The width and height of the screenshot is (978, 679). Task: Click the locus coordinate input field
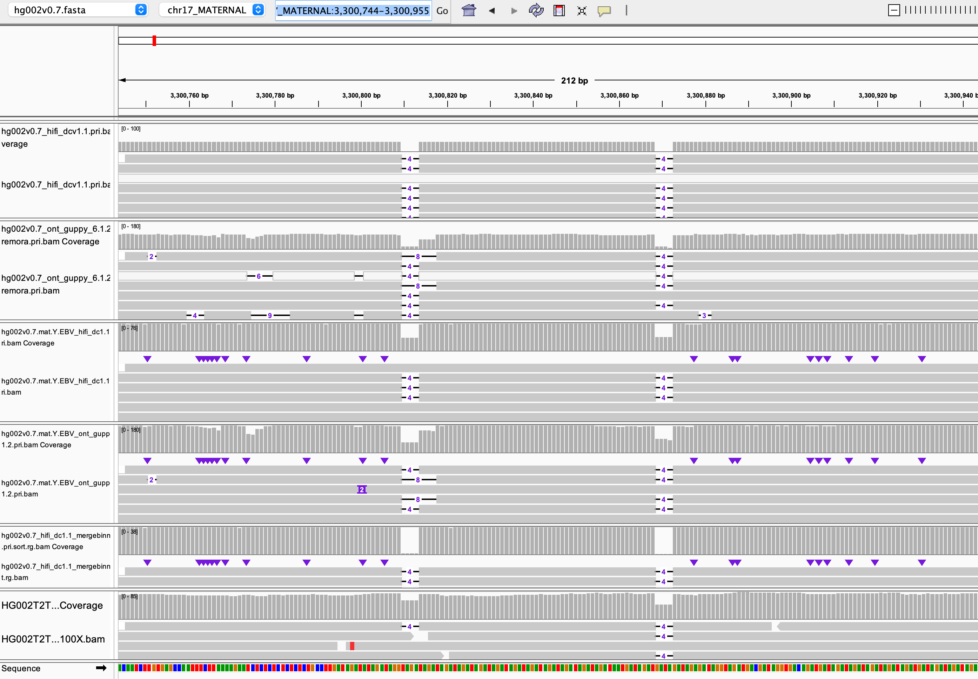pyautogui.click(x=353, y=11)
